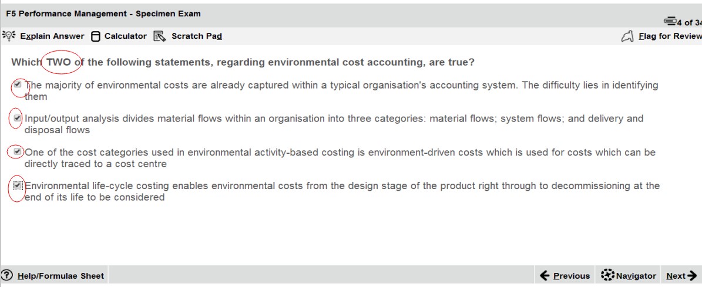Viewport: 702px width, 287px height.
Task: Uncheck the Environmental life-cycle costing checkbox
Action: [18, 185]
